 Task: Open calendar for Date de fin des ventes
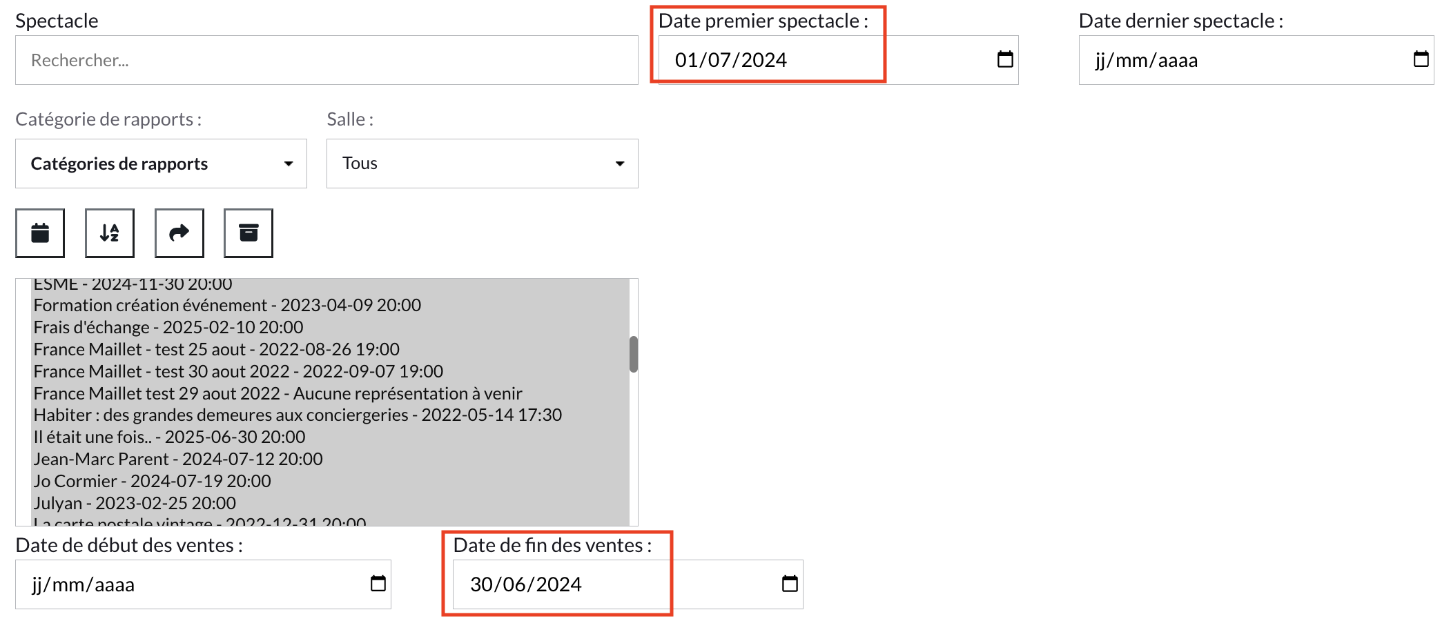pyautogui.click(x=790, y=584)
